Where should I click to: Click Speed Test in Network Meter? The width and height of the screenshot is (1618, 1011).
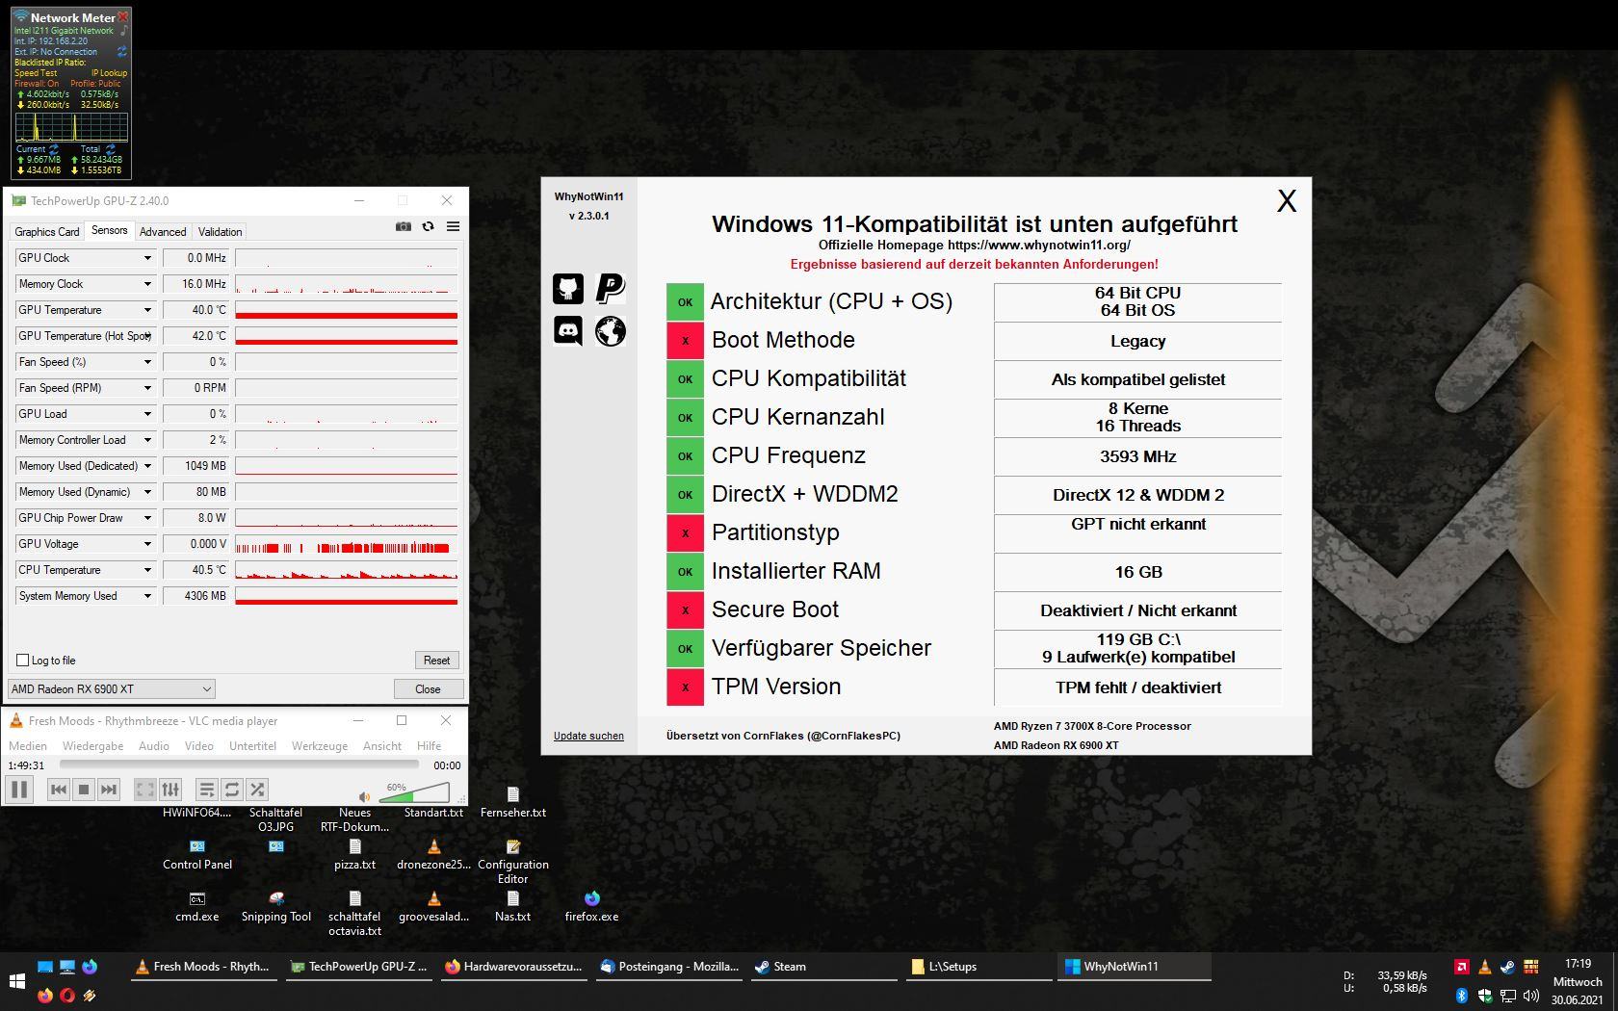(x=36, y=73)
